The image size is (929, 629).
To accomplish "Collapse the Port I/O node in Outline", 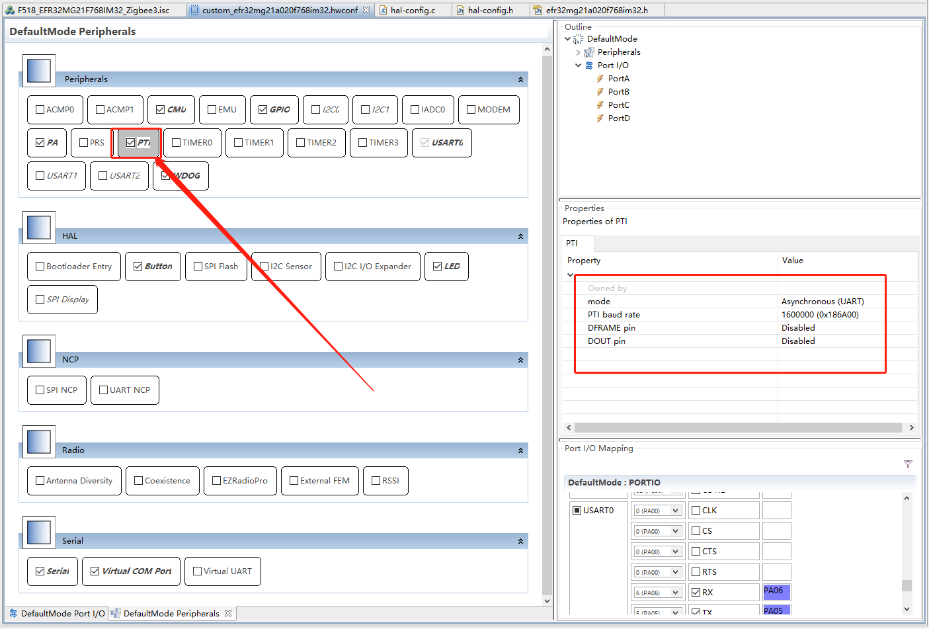I will click(x=579, y=65).
